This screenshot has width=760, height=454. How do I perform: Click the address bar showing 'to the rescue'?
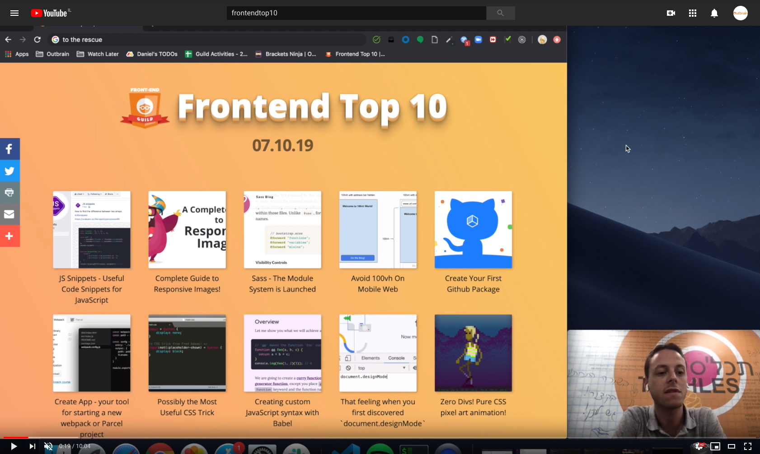pos(207,40)
